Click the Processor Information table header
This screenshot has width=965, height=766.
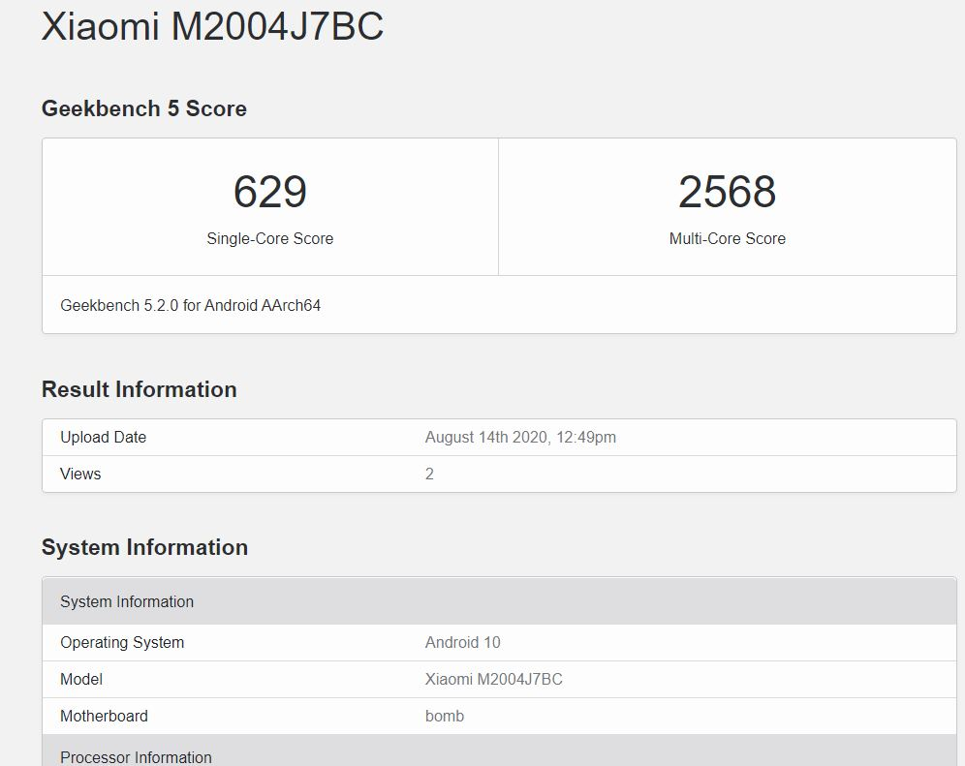coord(136,756)
